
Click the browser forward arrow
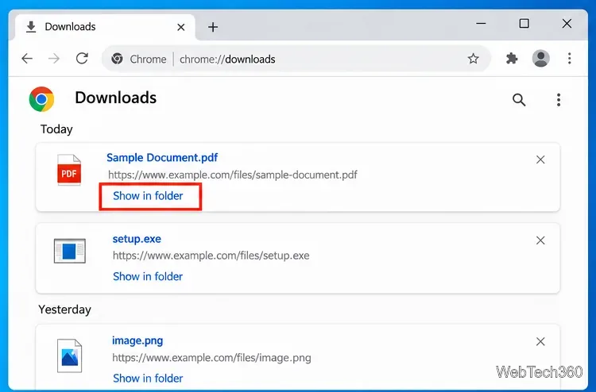(x=54, y=59)
